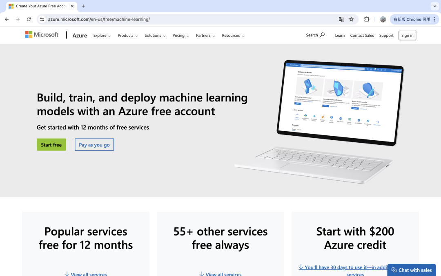Open the site information icon in address bar
441x276 pixels.
[x=42, y=20]
